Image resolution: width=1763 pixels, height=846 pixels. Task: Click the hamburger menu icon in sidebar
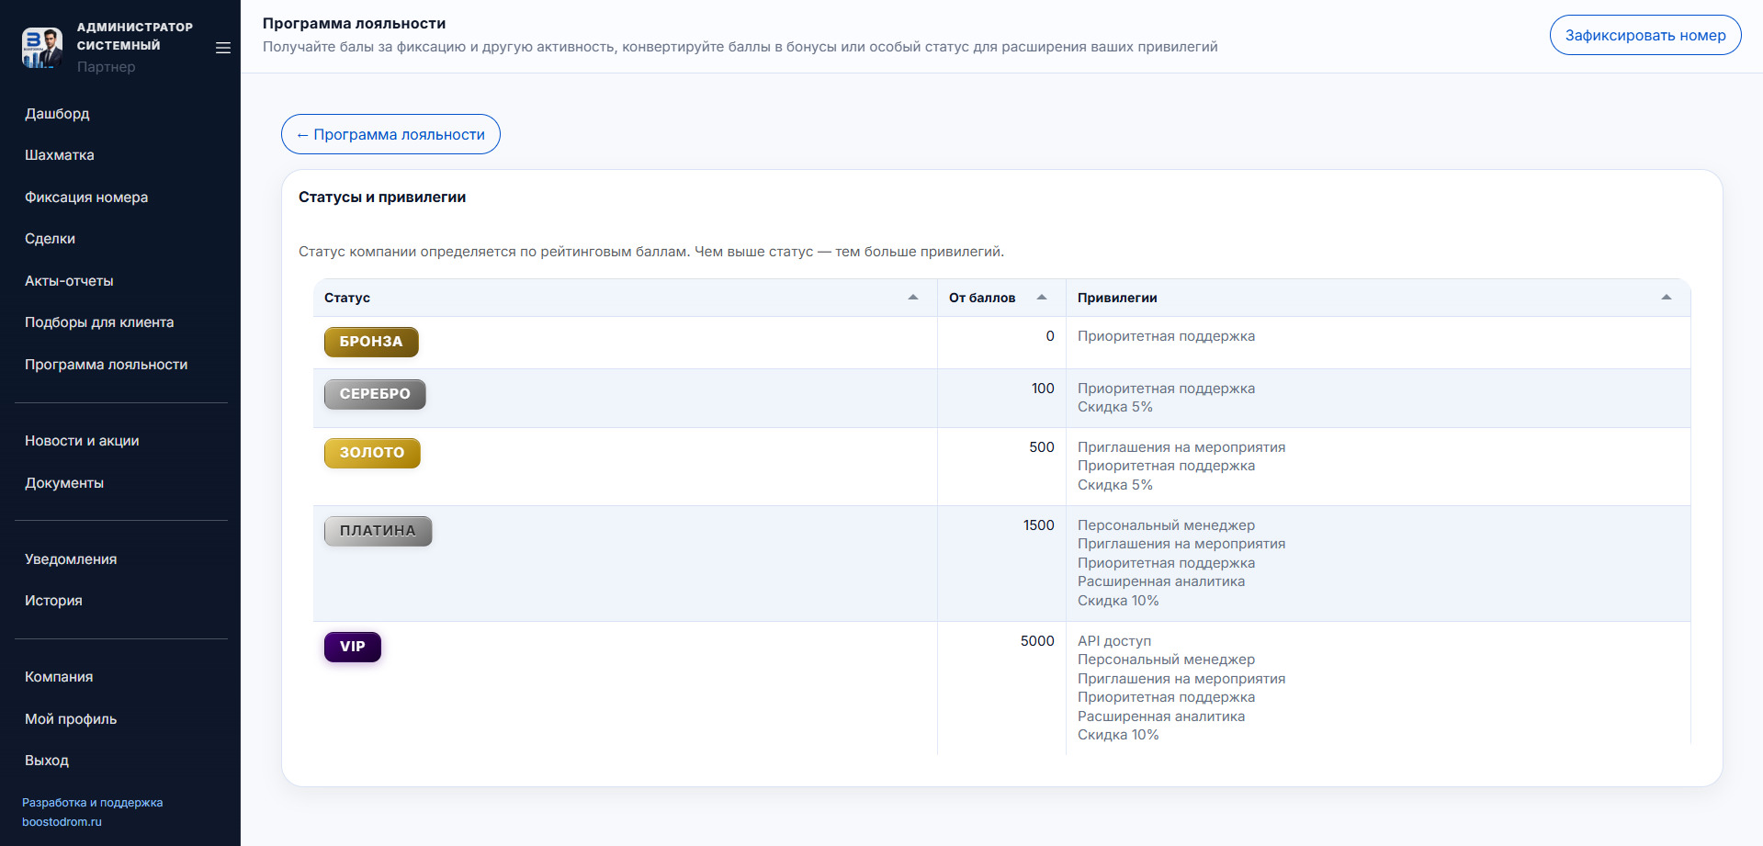click(x=222, y=48)
